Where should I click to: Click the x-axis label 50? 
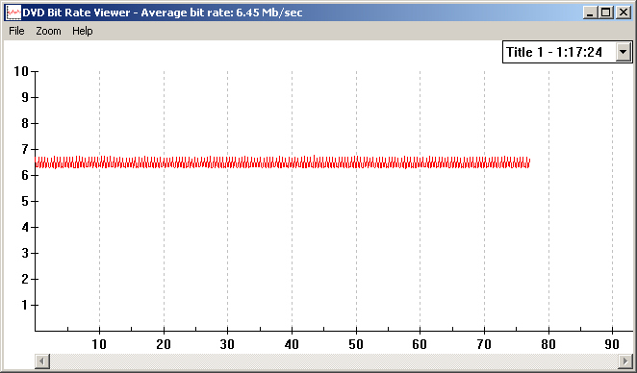356,344
